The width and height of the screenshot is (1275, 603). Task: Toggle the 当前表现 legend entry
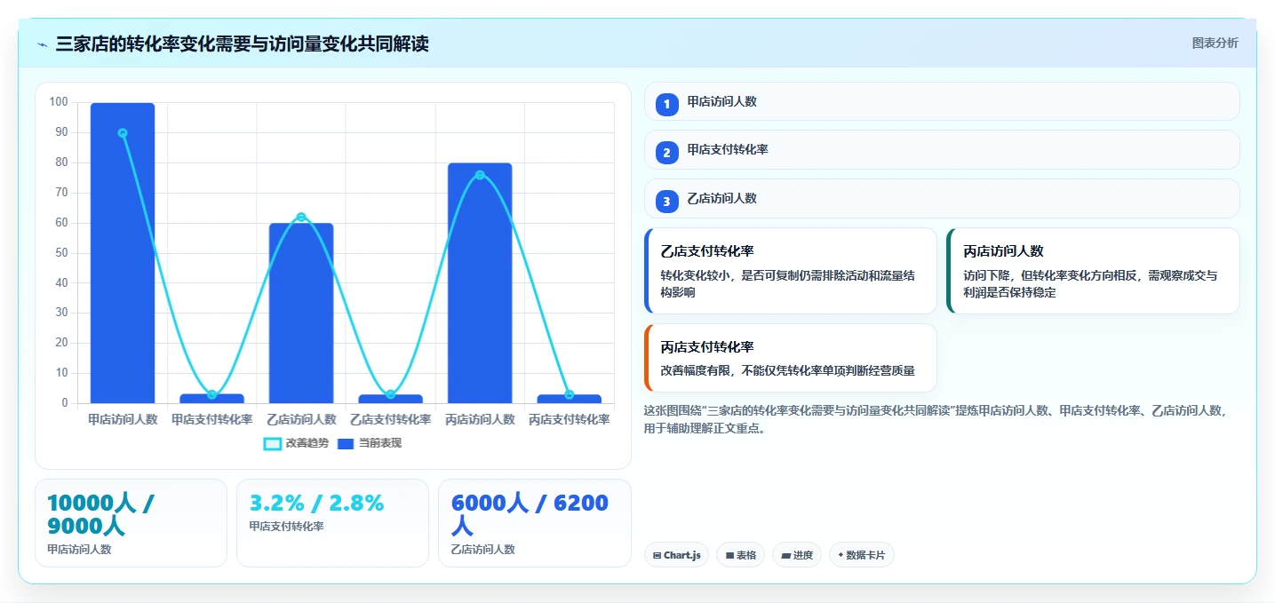370,443
